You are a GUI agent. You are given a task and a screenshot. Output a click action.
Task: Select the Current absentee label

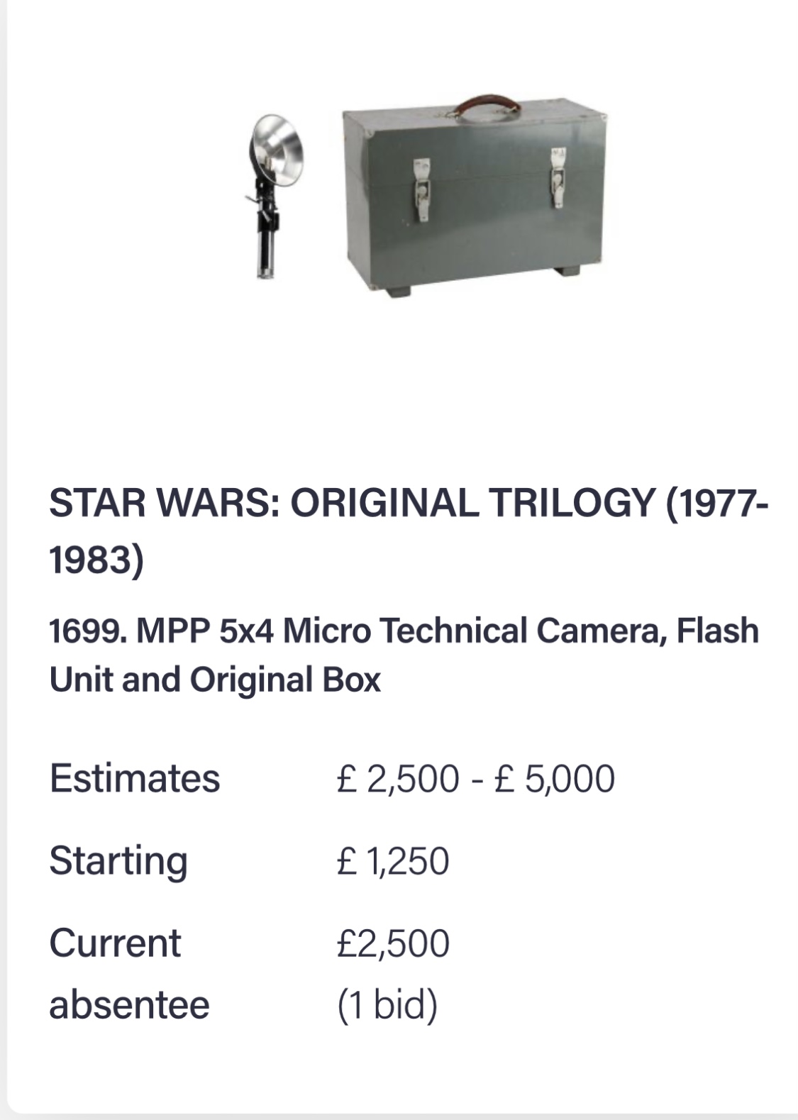coord(129,974)
